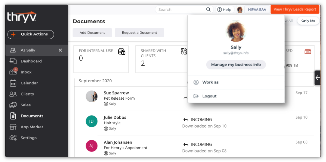Click the Shared With Clients documents icon
The height and width of the screenshot is (162, 326).
click(x=184, y=51)
